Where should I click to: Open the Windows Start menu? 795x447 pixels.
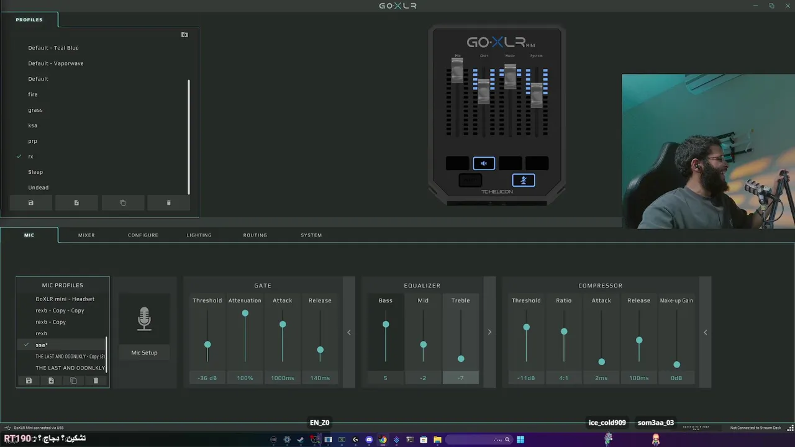pos(520,440)
